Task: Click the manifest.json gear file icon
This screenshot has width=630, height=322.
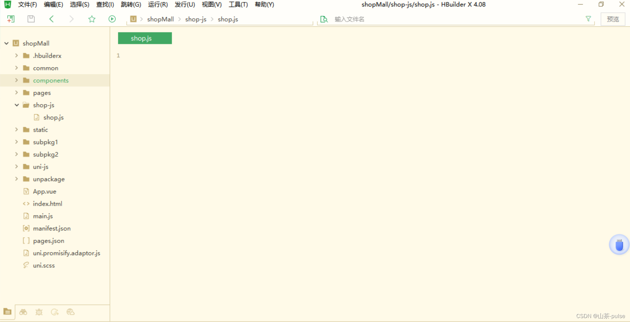Action: tap(26, 228)
